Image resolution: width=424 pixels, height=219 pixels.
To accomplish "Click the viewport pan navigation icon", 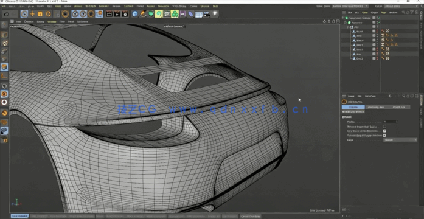I will (x=324, y=21).
